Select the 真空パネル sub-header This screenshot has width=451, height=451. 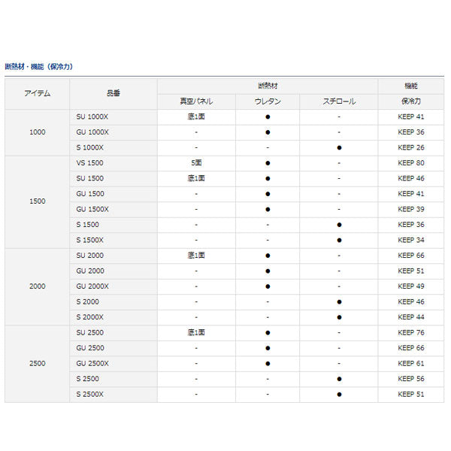click(195, 101)
